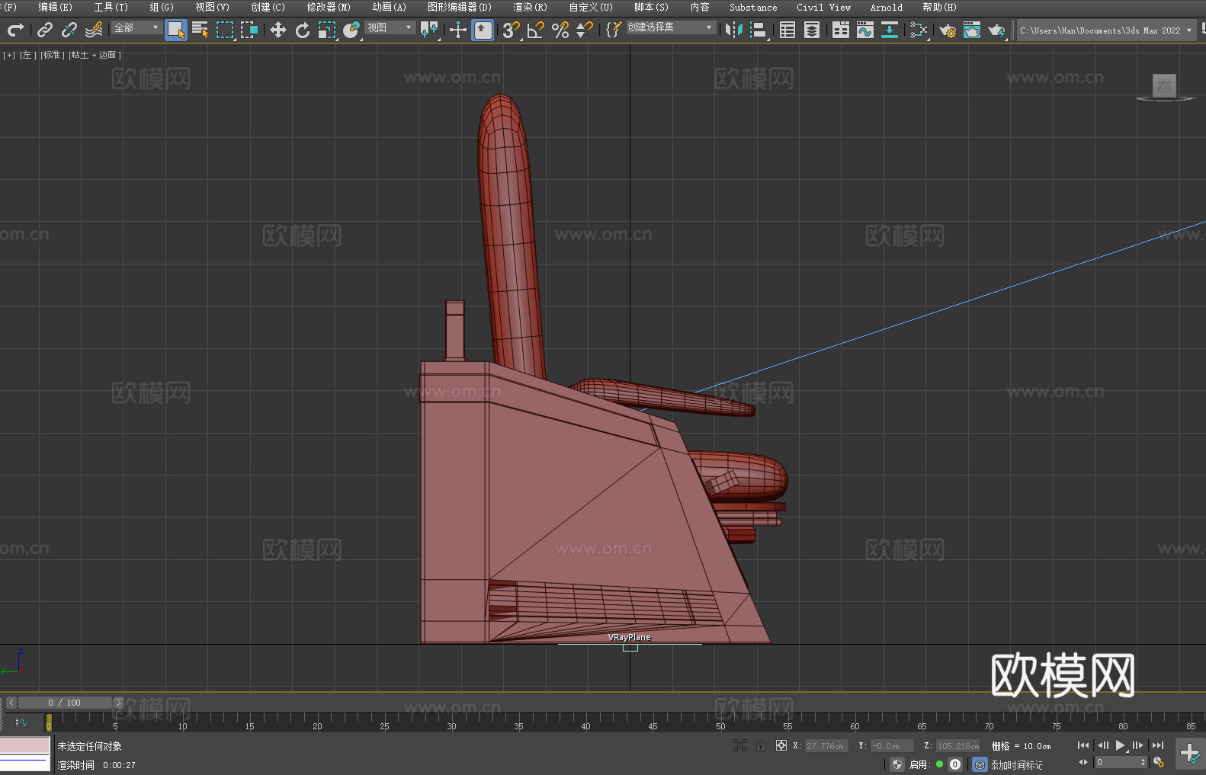Toggle Angle Snap

point(536,30)
